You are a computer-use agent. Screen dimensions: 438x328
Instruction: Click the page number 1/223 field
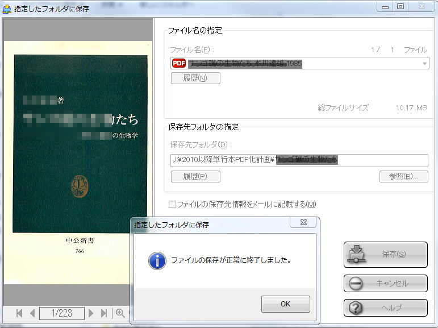pyautogui.click(x=62, y=313)
